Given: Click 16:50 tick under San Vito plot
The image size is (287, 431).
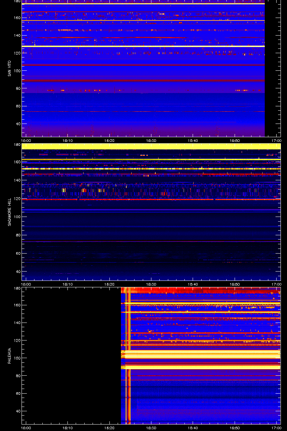Looking at the screenshot, I should 235,140.
